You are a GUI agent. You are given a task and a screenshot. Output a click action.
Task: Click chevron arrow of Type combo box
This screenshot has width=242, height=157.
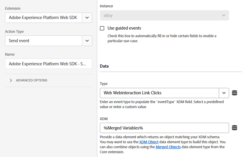224,93
